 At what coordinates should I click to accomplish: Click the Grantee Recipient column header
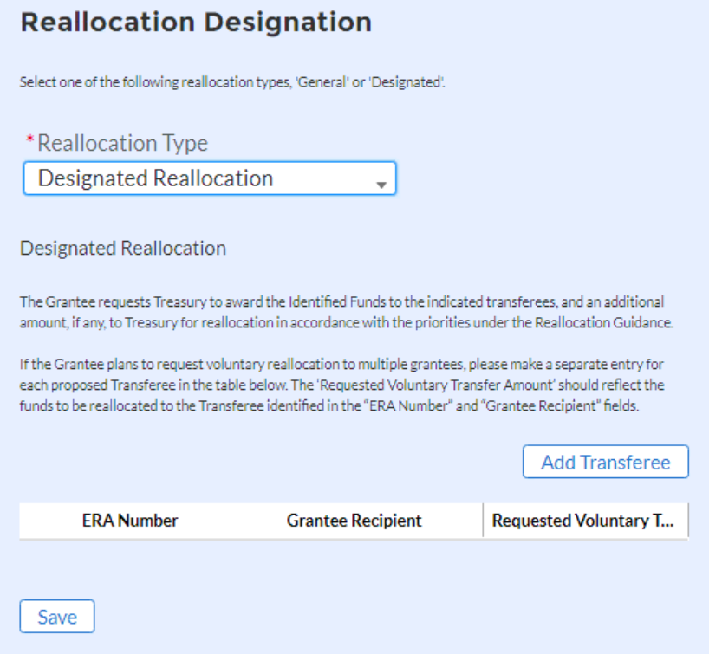[x=354, y=521]
